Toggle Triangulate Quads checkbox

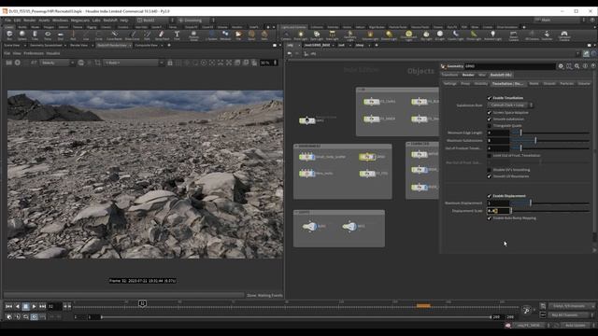490,126
